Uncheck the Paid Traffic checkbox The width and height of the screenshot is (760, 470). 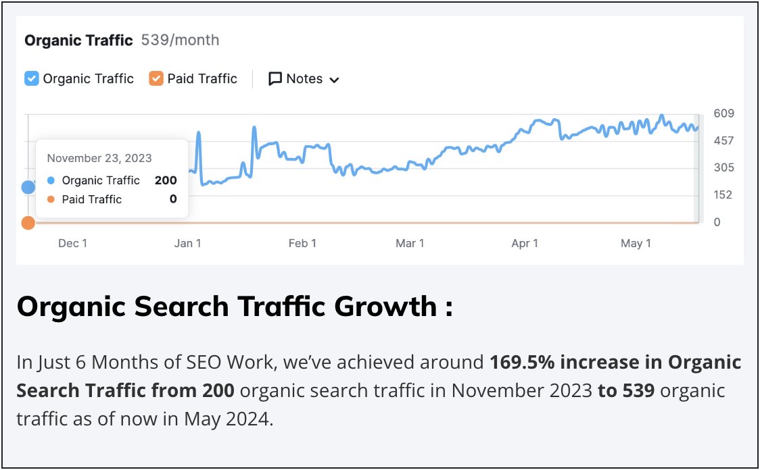[156, 79]
